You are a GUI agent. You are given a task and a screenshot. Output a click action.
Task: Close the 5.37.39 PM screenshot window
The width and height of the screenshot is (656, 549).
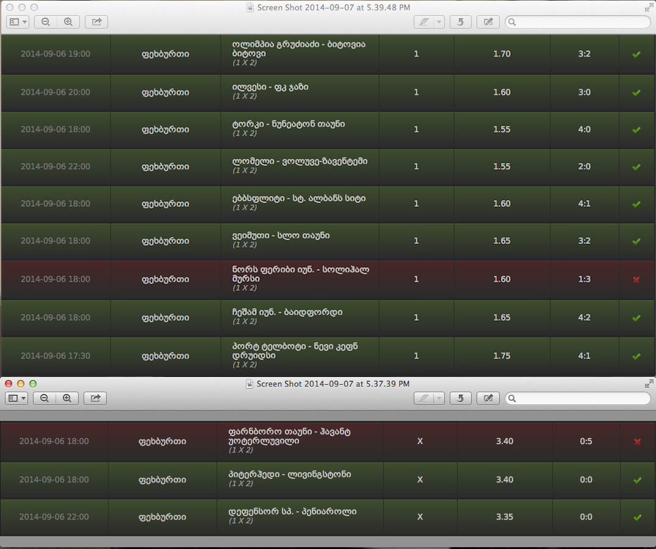click(7, 384)
